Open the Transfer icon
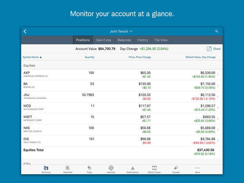The width and height of the screenshot is (244, 183). (176, 168)
